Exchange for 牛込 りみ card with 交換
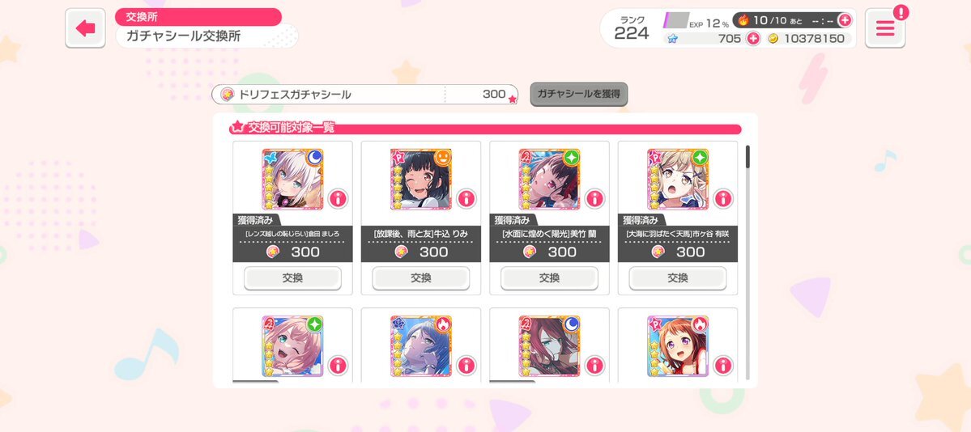 420,278
